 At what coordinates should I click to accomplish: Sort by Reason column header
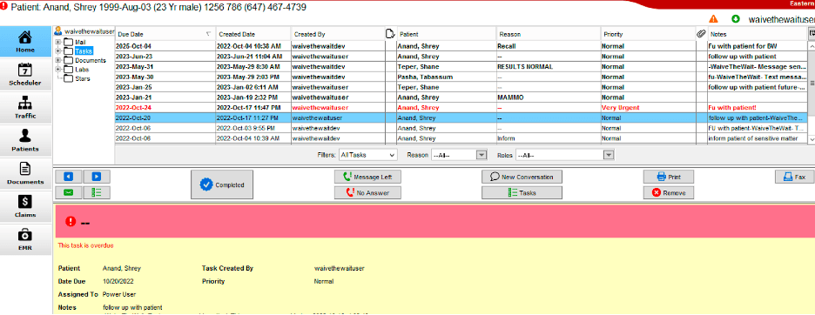[549, 34]
